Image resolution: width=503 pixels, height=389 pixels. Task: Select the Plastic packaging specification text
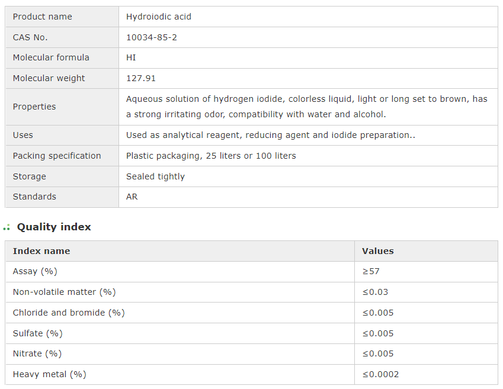pos(211,156)
